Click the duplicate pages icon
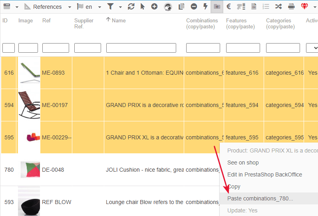 tap(181, 7)
